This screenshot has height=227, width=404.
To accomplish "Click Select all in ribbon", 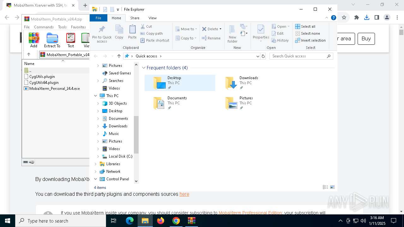I will (x=305, y=26).
